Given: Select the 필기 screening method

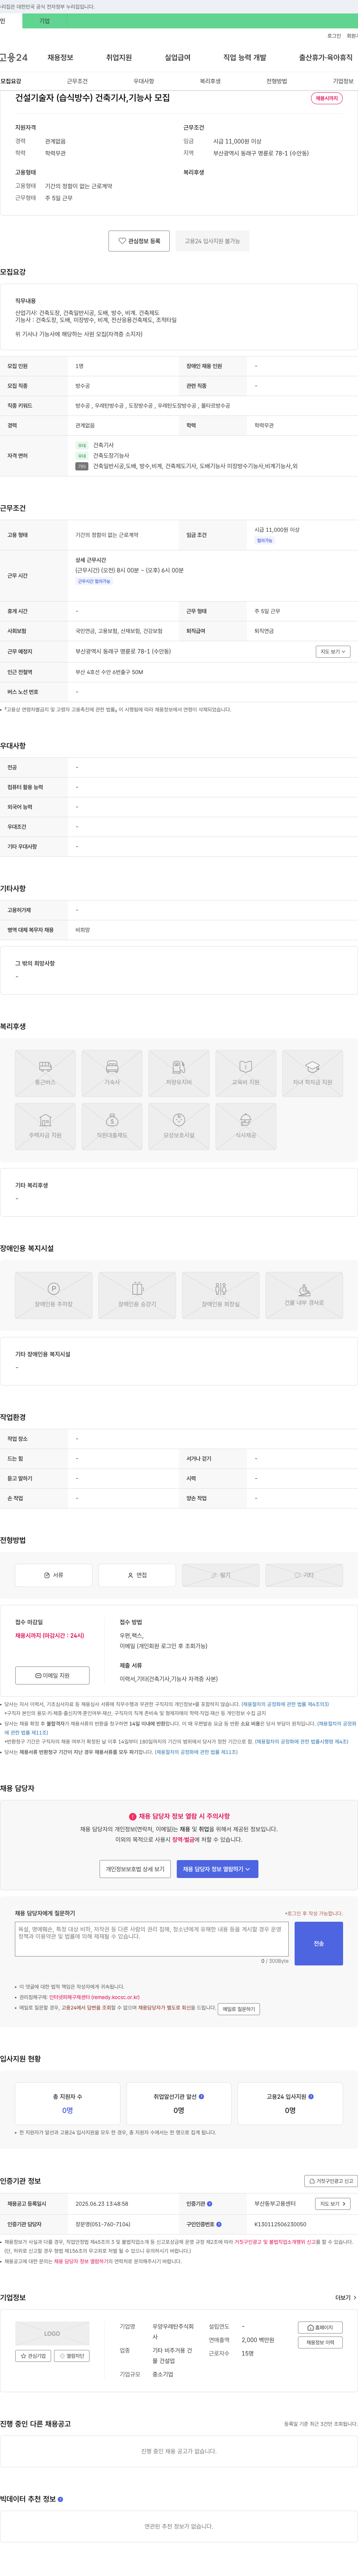Looking at the screenshot, I should [220, 1575].
